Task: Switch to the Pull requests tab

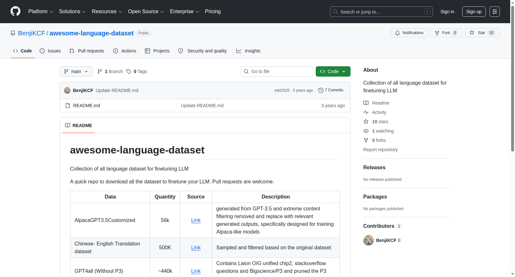Action: pyautogui.click(x=87, y=51)
